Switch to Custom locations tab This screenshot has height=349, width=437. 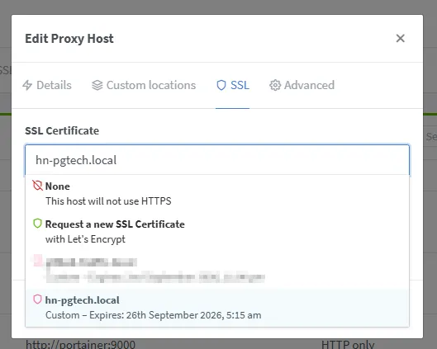pos(144,86)
